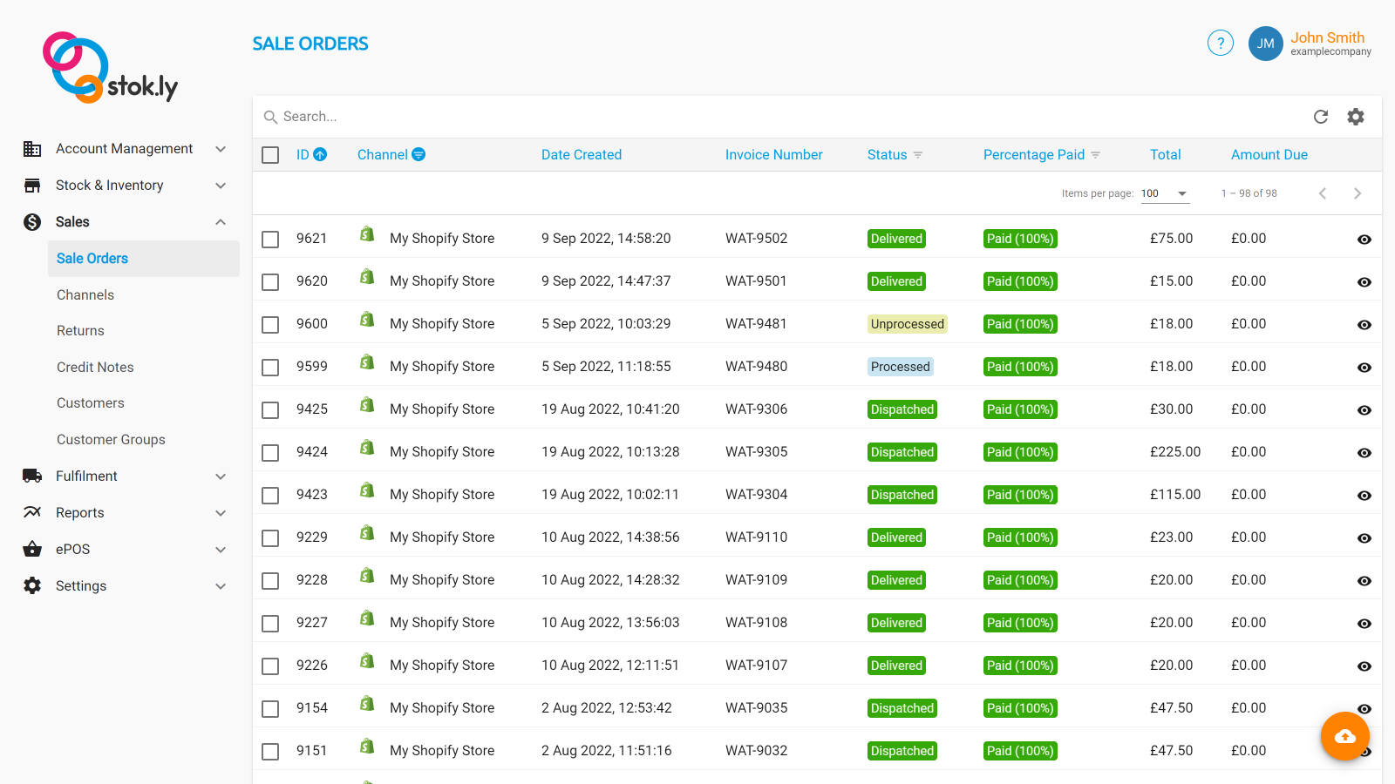Viewport: 1395px width, 784px height.
Task: Select the checkbox for order 9600
Action: tap(270, 324)
